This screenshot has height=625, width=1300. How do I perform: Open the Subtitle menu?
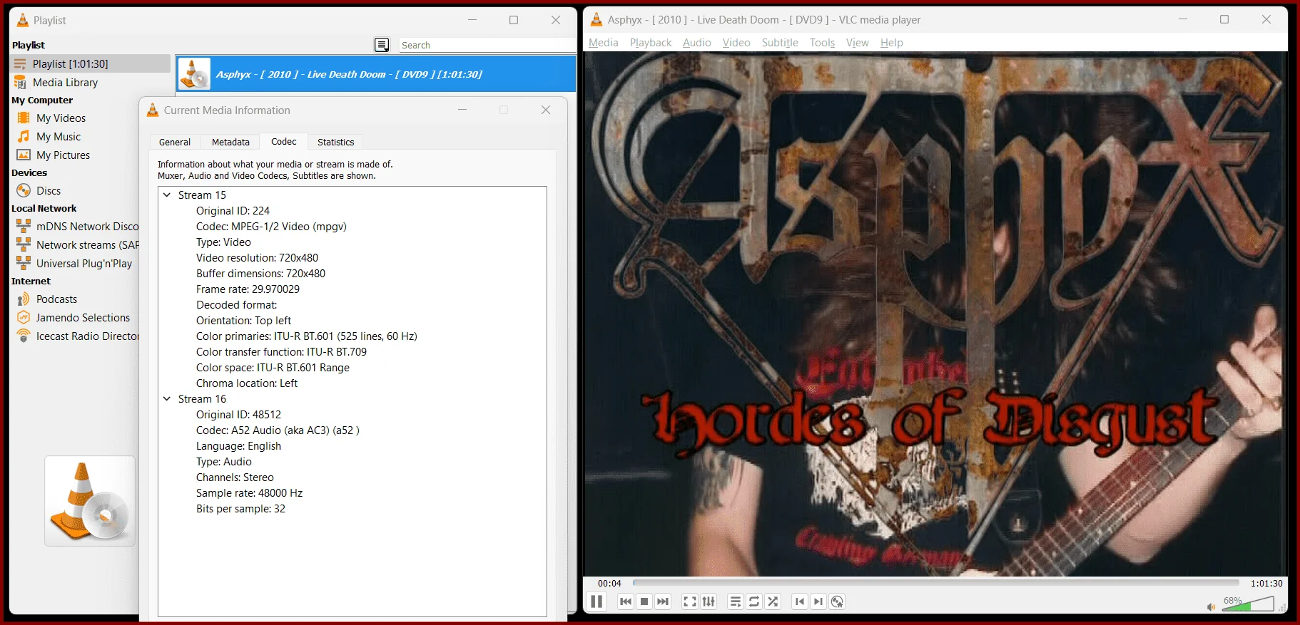point(780,43)
